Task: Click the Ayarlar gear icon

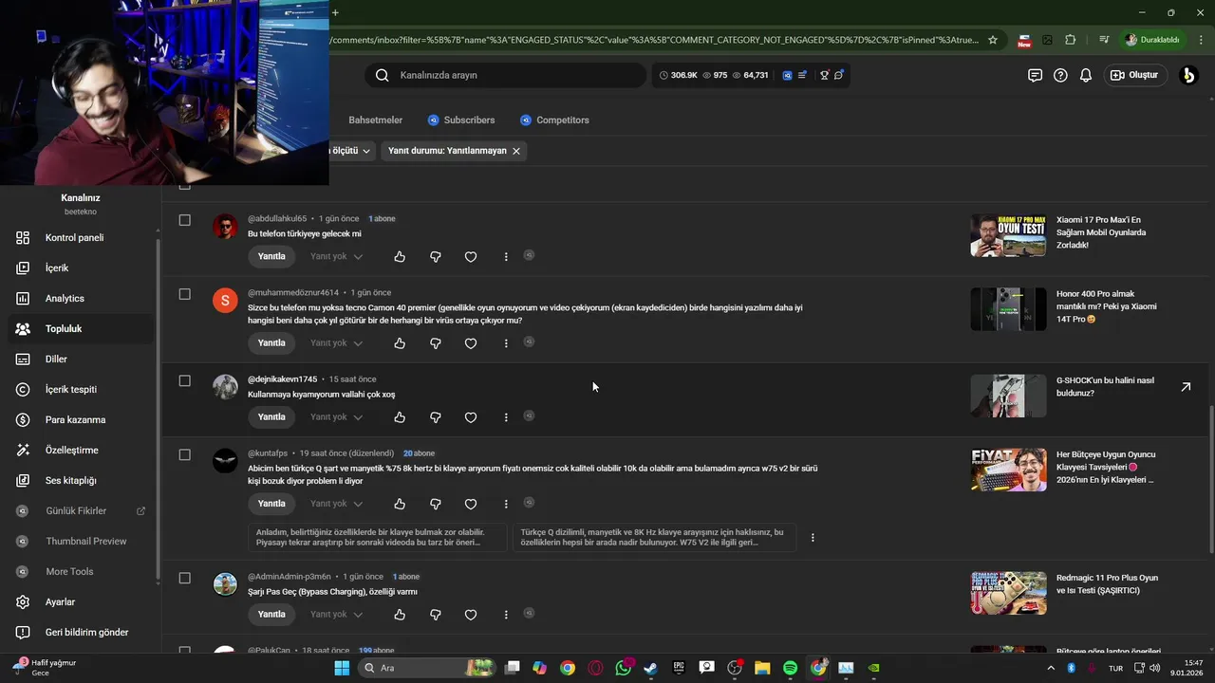Action: point(23,602)
